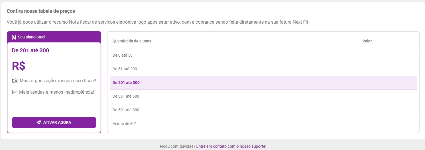The image size is (425, 150).
Task: Open the Entre em contato com o nosso suporte link
Action: tap(231, 146)
